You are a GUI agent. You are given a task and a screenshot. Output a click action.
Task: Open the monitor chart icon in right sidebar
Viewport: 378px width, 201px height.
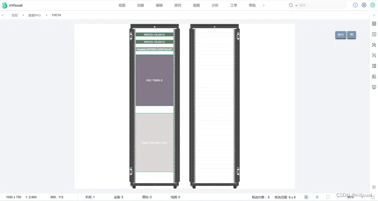[374, 87]
